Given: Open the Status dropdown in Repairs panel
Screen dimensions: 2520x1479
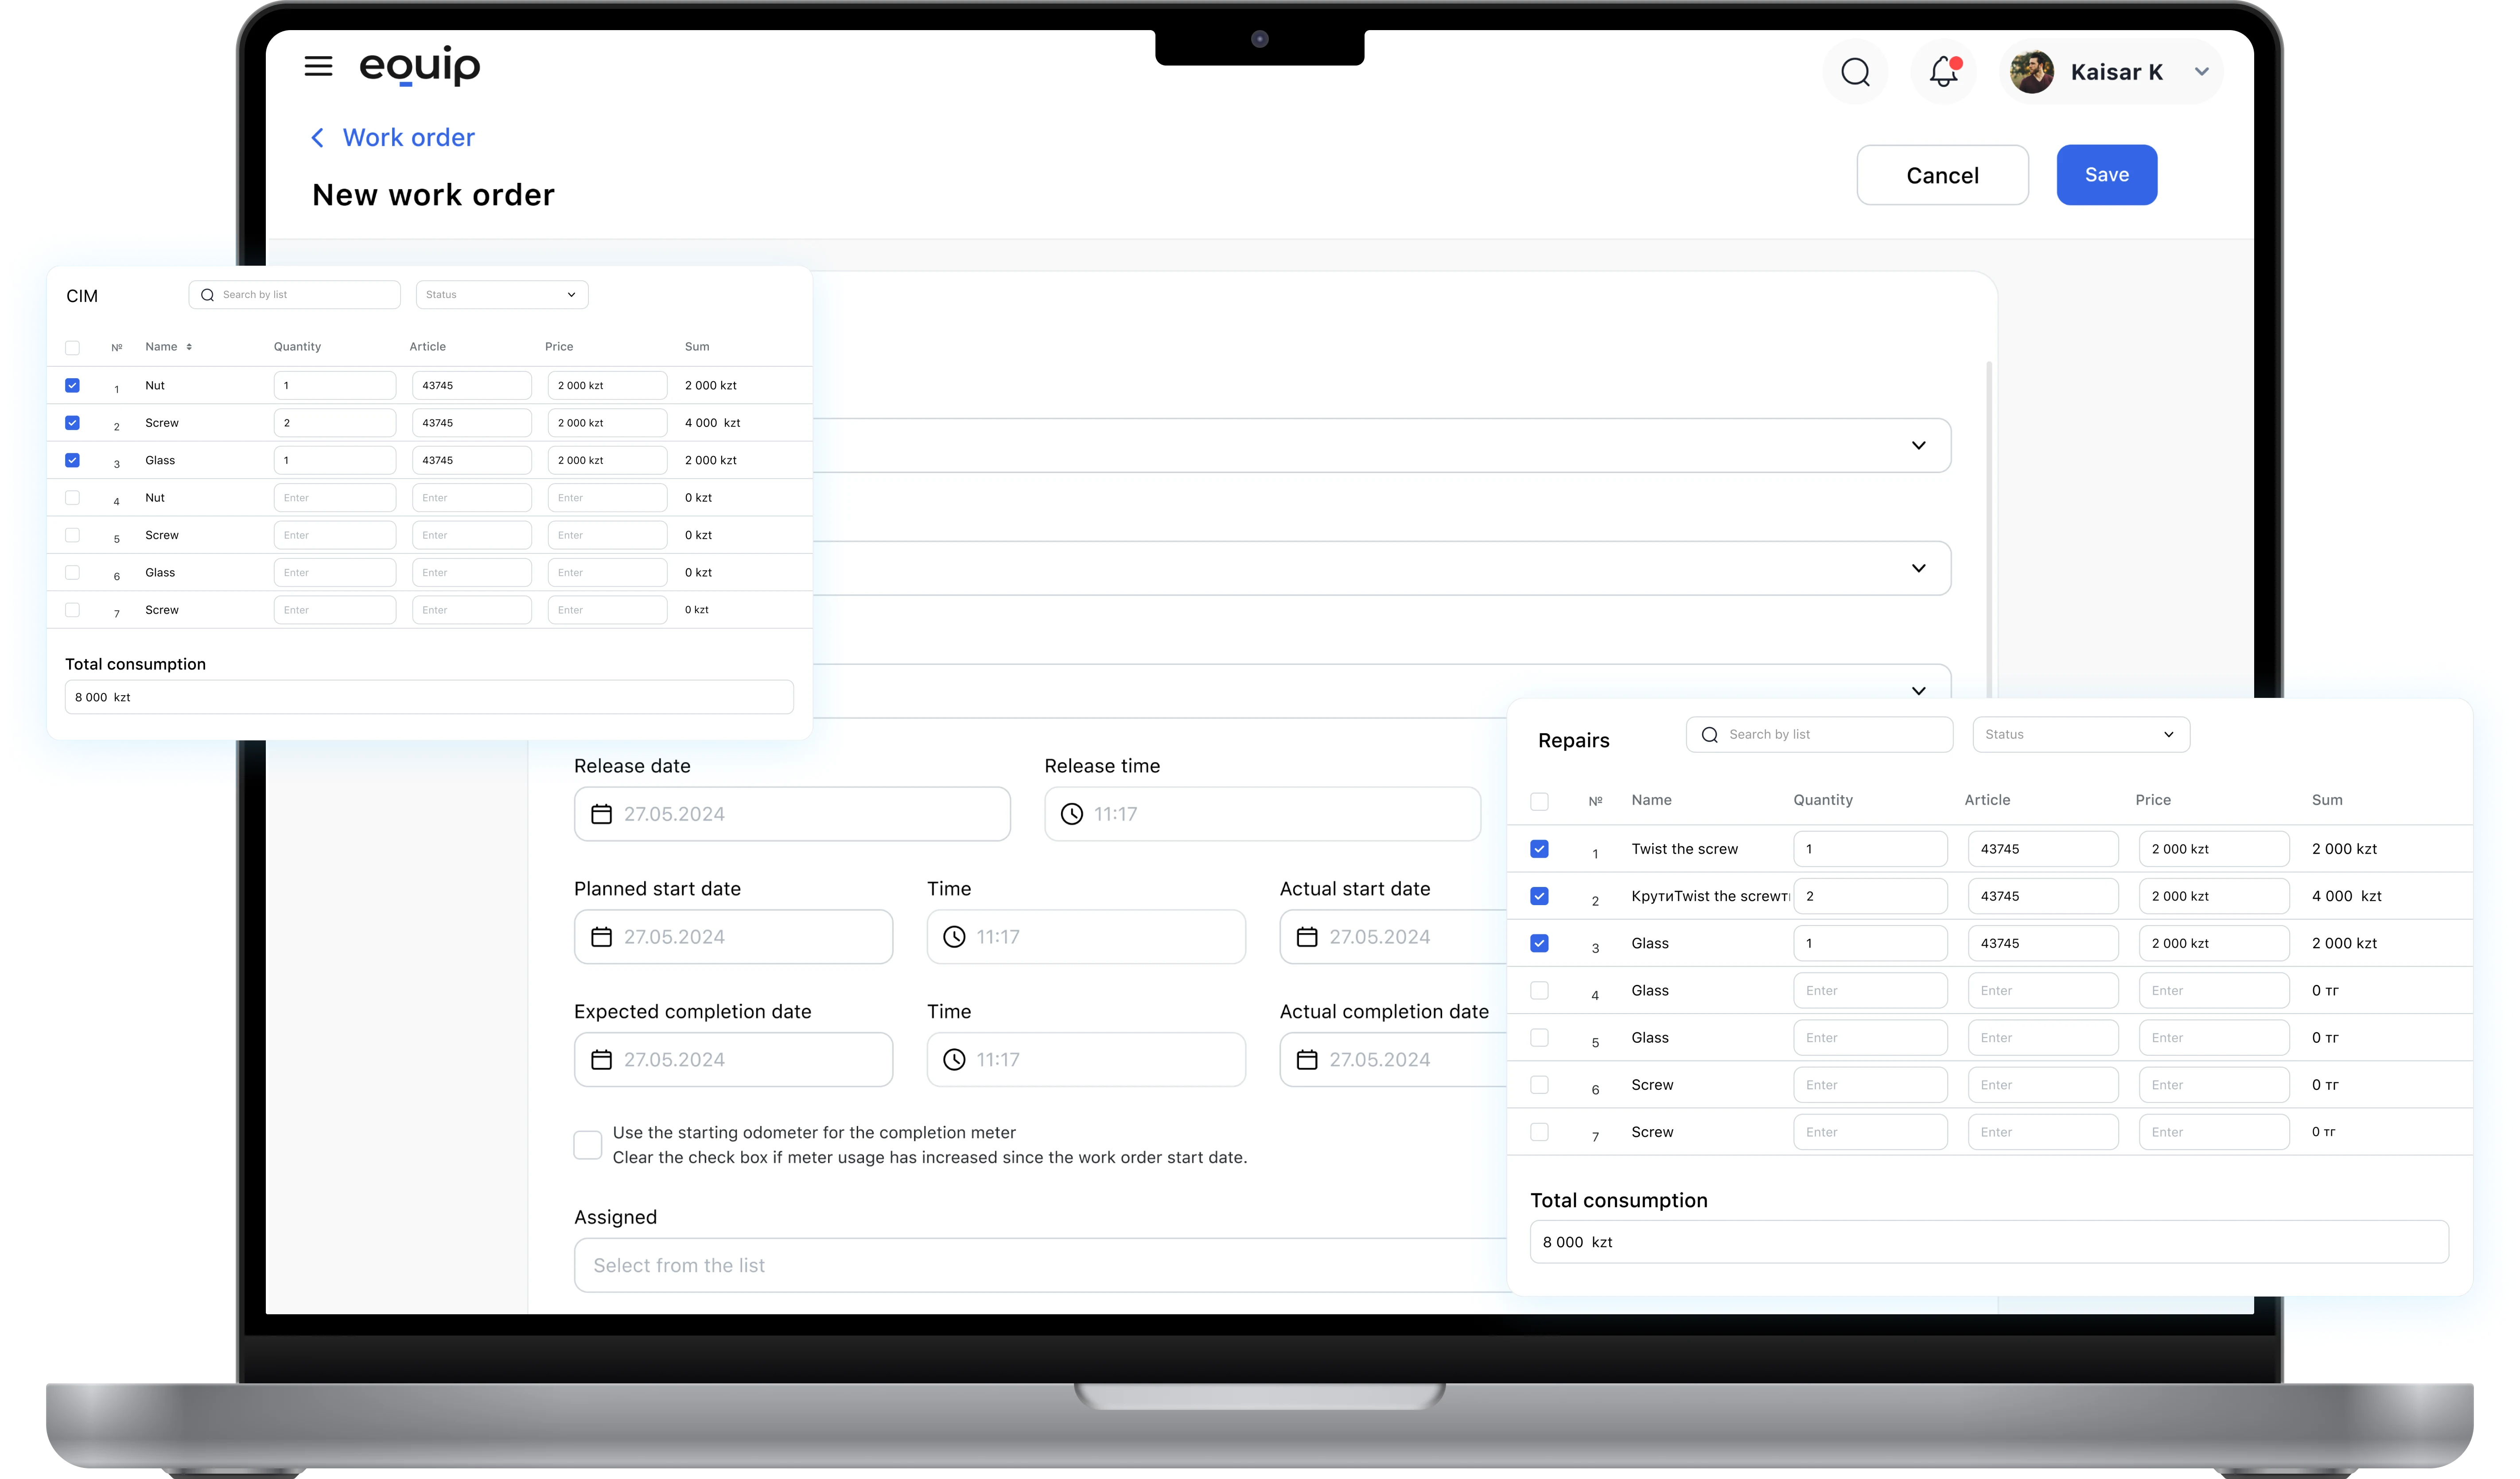Looking at the screenshot, I should point(2081,736).
